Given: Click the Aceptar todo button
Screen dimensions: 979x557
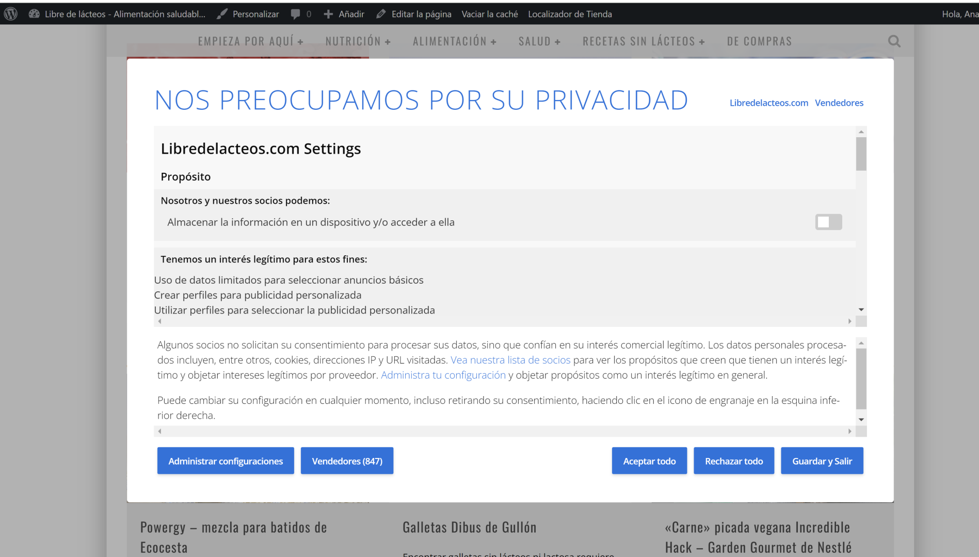Looking at the screenshot, I should (649, 461).
